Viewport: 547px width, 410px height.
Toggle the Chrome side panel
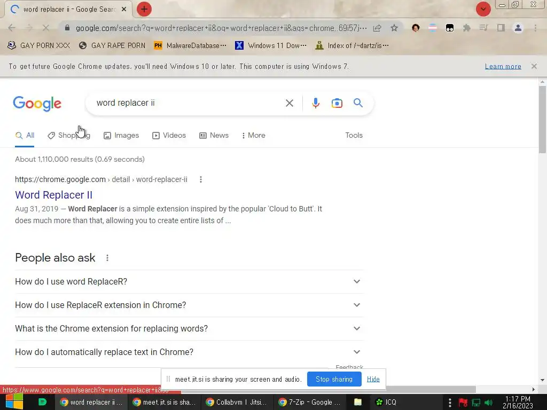(x=501, y=28)
